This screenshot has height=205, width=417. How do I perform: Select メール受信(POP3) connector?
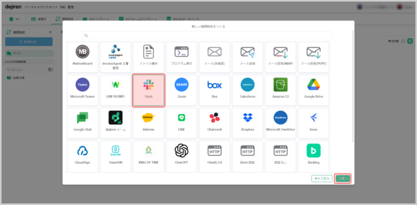point(314,57)
